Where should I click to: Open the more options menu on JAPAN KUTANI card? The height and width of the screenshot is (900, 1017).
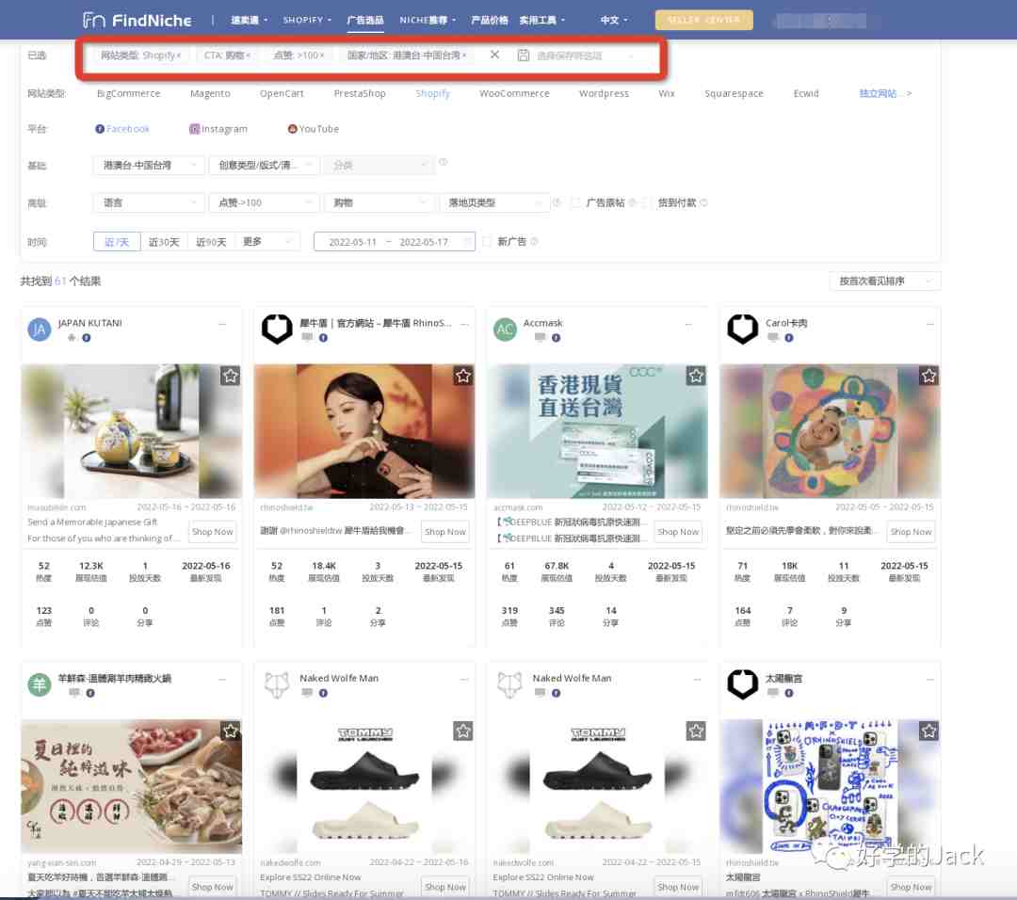coord(222,323)
